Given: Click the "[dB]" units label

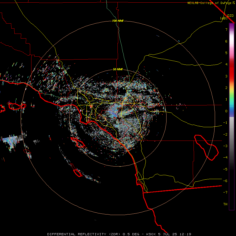Looking at the screenshot, I should [x=224, y=18].
